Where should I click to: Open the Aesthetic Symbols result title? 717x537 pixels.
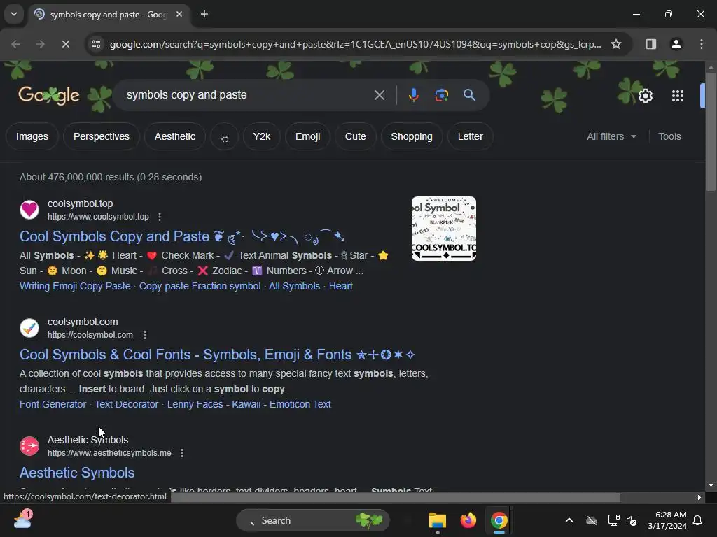77,473
